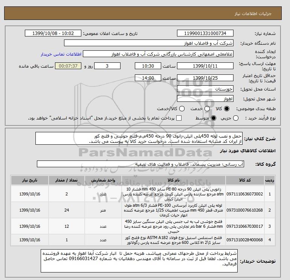Click column header نام کالا
290x280 pixels.
[174, 180]
